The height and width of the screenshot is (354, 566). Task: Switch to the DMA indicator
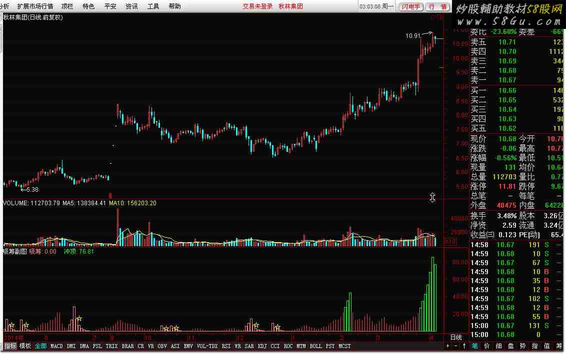point(84,346)
